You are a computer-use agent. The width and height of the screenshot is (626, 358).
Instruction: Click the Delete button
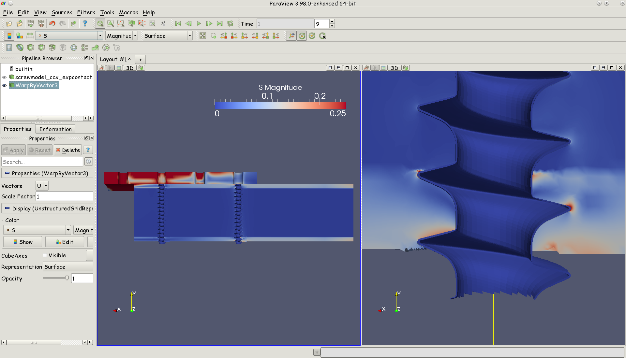click(68, 150)
